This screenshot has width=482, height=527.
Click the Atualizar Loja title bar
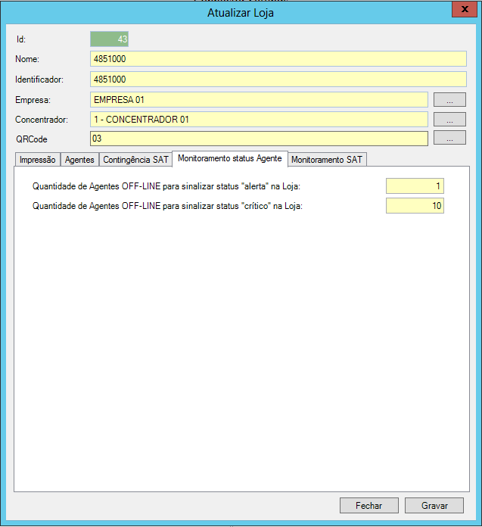click(x=241, y=13)
